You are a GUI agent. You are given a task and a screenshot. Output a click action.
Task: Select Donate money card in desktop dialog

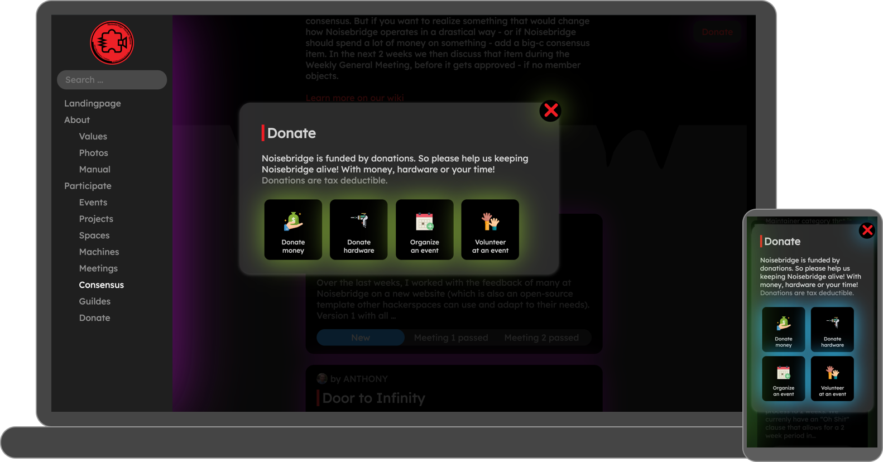(293, 229)
